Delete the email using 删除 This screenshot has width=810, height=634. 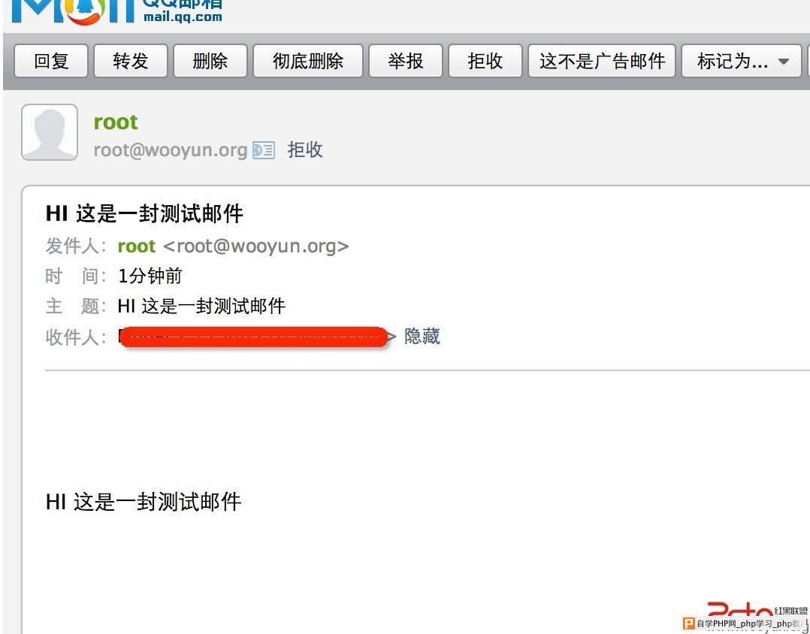click(210, 61)
